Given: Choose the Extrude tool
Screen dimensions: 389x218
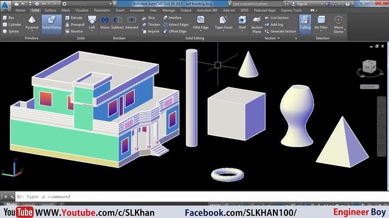Looking at the screenshot, I should (x=74, y=18).
